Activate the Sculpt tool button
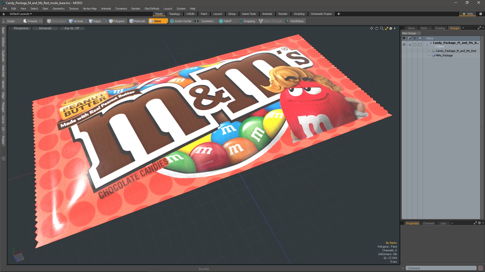 tap(11, 21)
